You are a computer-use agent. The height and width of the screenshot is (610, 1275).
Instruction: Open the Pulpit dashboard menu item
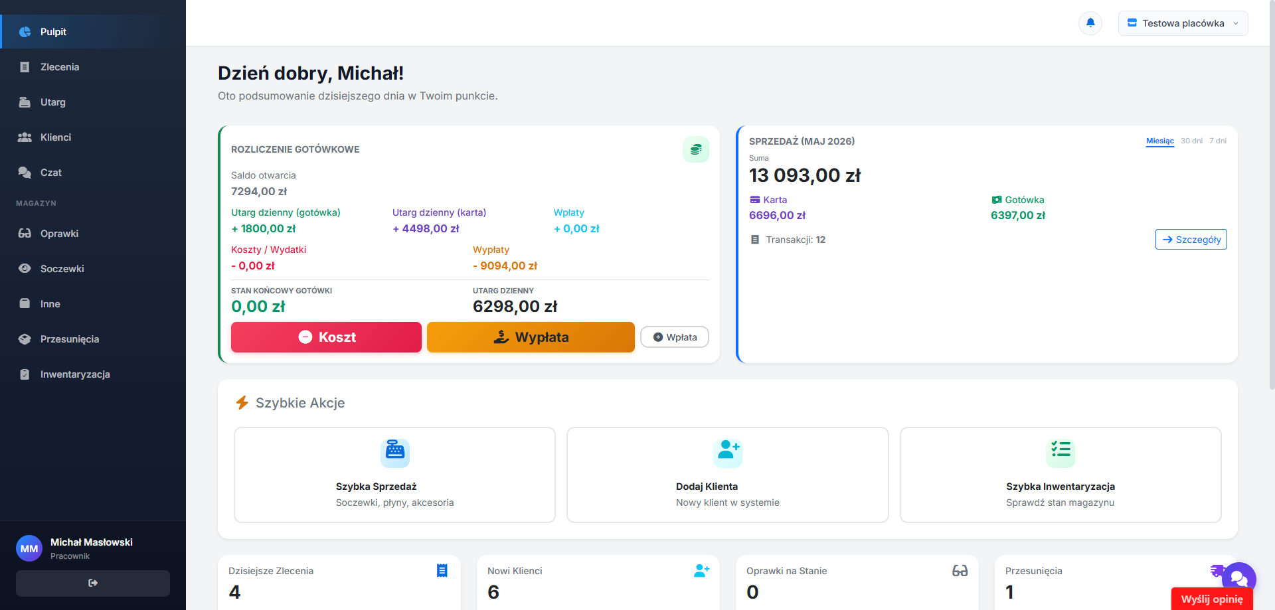pos(93,32)
